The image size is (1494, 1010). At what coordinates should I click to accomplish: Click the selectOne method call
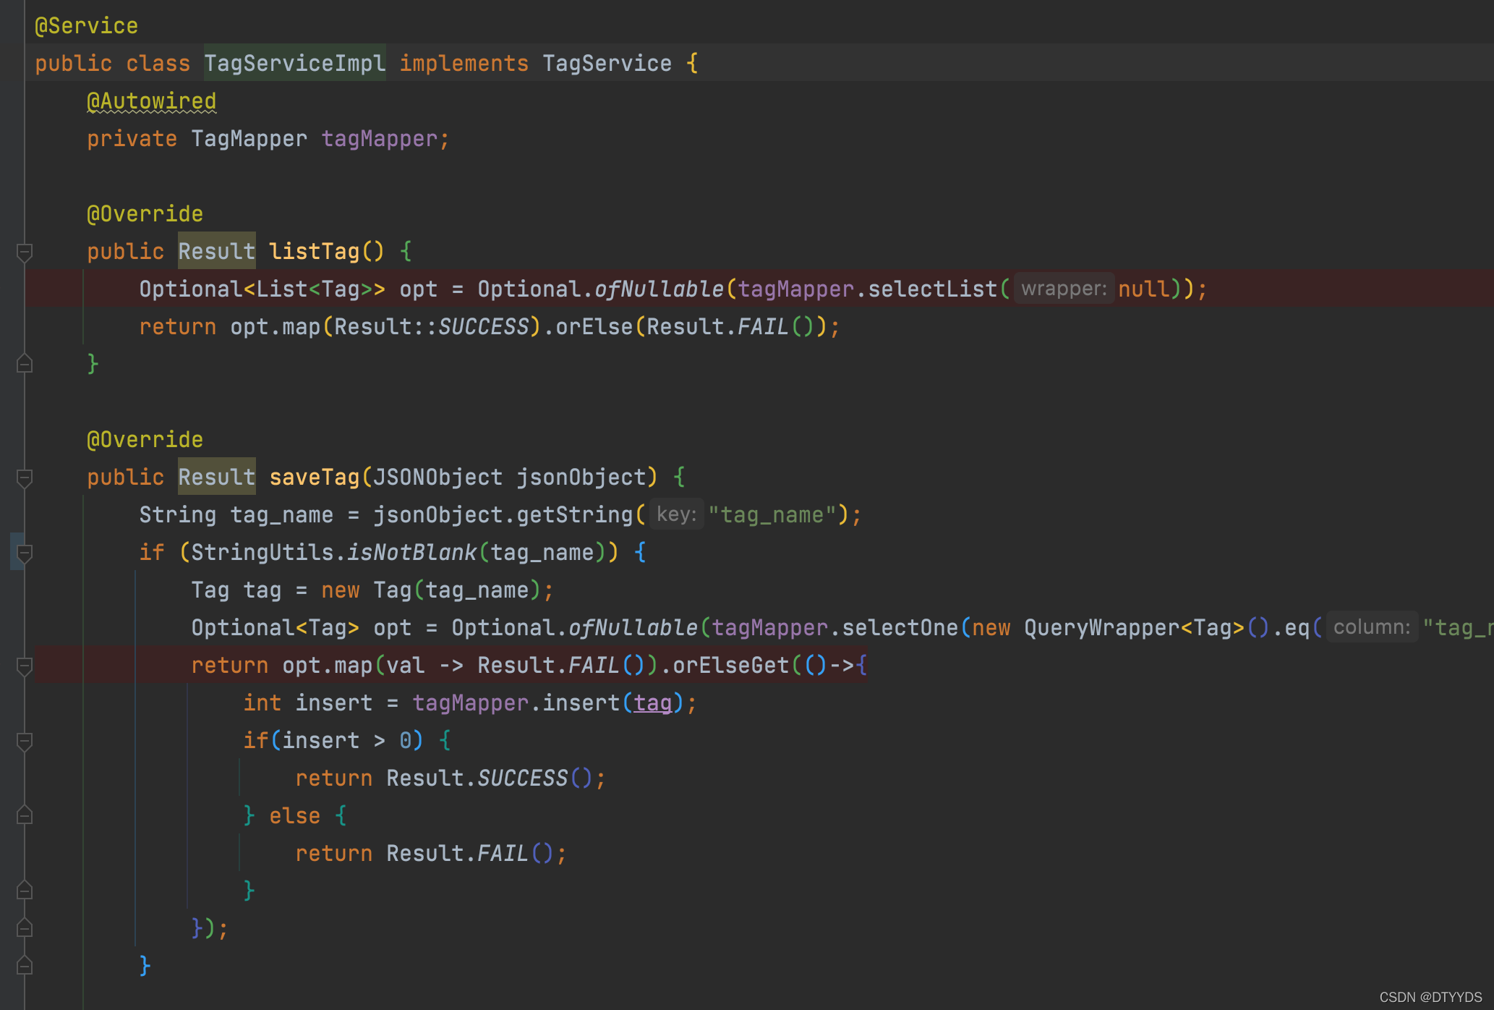900,628
